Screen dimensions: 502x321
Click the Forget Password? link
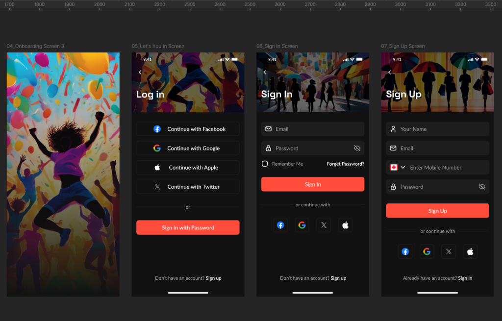[345, 164]
